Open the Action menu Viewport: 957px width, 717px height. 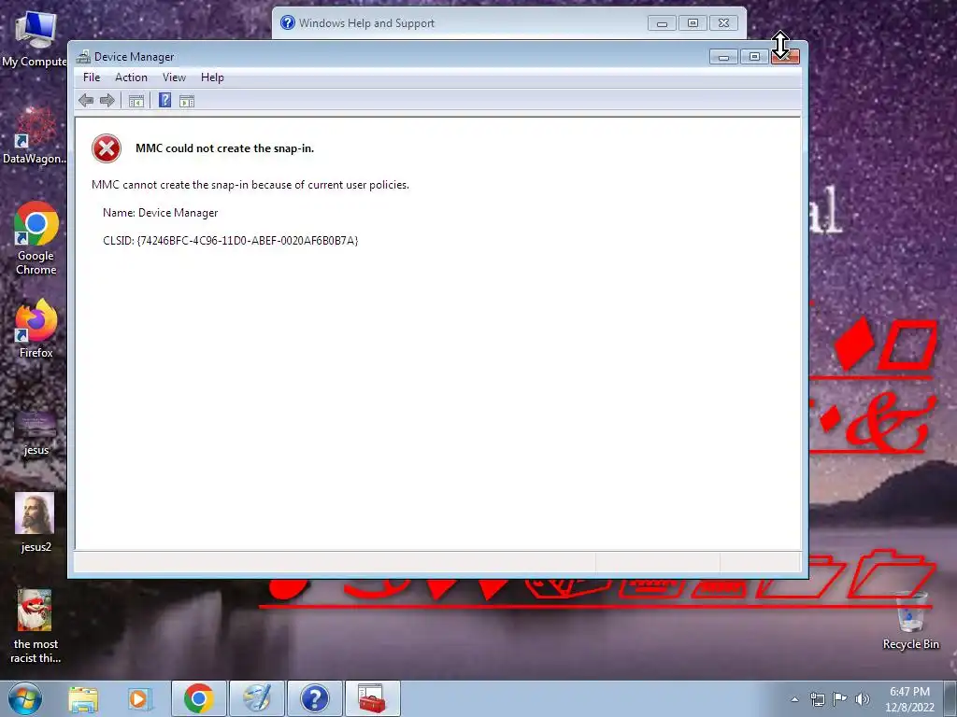[131, 77]
